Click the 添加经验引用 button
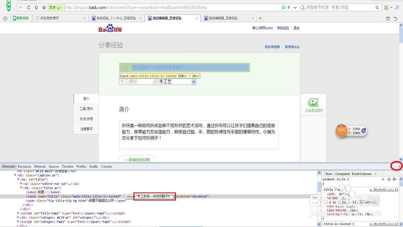403x227 pixels. pyautogui.click(x=137, y=159)
